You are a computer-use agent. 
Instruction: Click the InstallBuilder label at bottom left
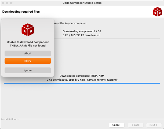[9, 119]
